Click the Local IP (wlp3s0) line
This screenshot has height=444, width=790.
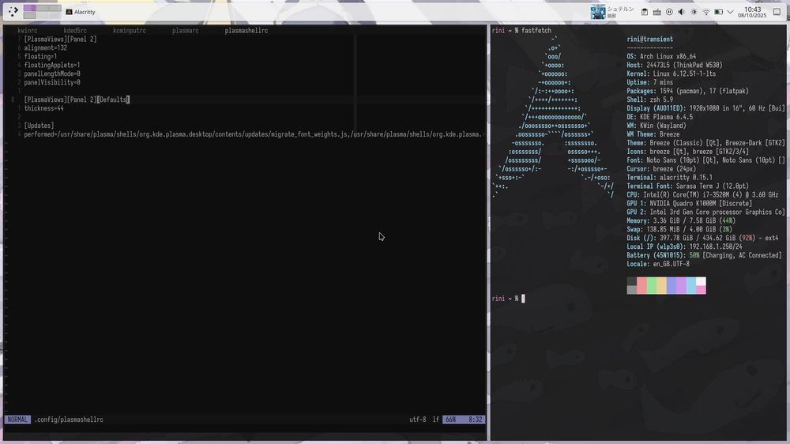coord(684,246)
